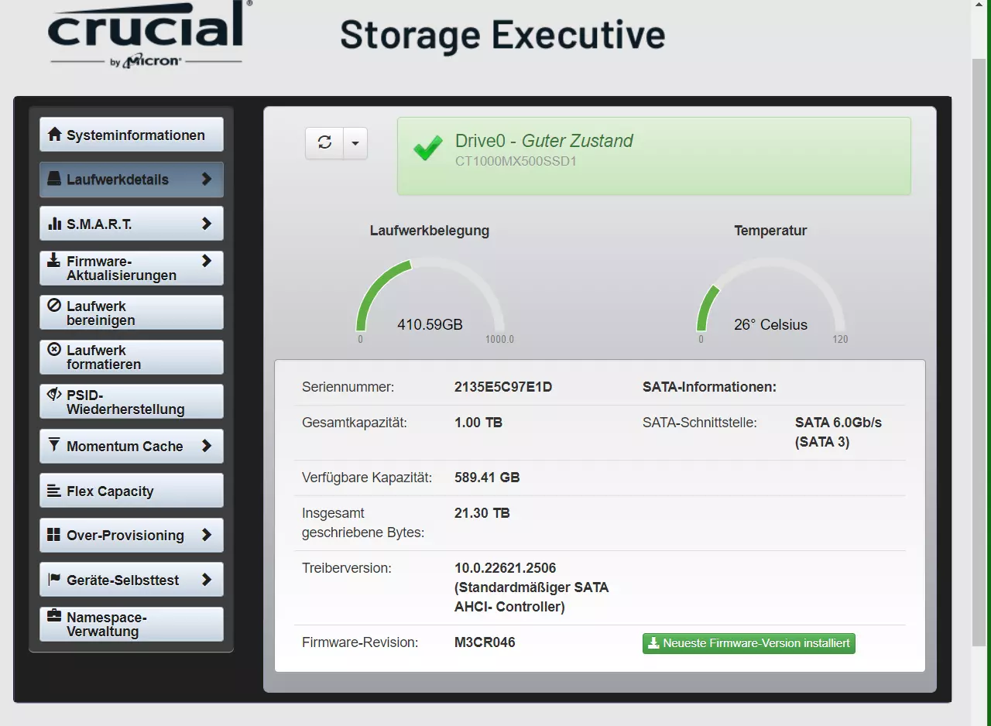Image resolution: width=991 pixels, height=726 pixels.
Task: Expand the Over-Provisioning chevron arrow
Action: click(x=207, y=535)
